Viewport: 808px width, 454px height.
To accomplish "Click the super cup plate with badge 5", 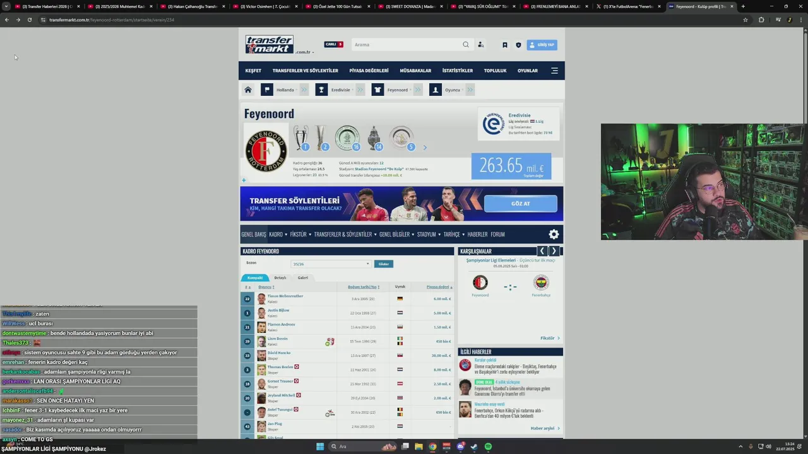I will (401, 138).
